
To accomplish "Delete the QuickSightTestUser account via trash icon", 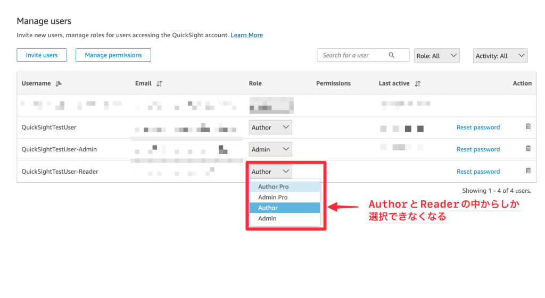I will 528,126.
